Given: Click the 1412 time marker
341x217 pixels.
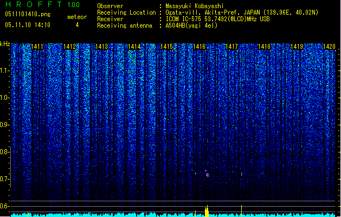Looking at the screenshot, I should [69, 47].
